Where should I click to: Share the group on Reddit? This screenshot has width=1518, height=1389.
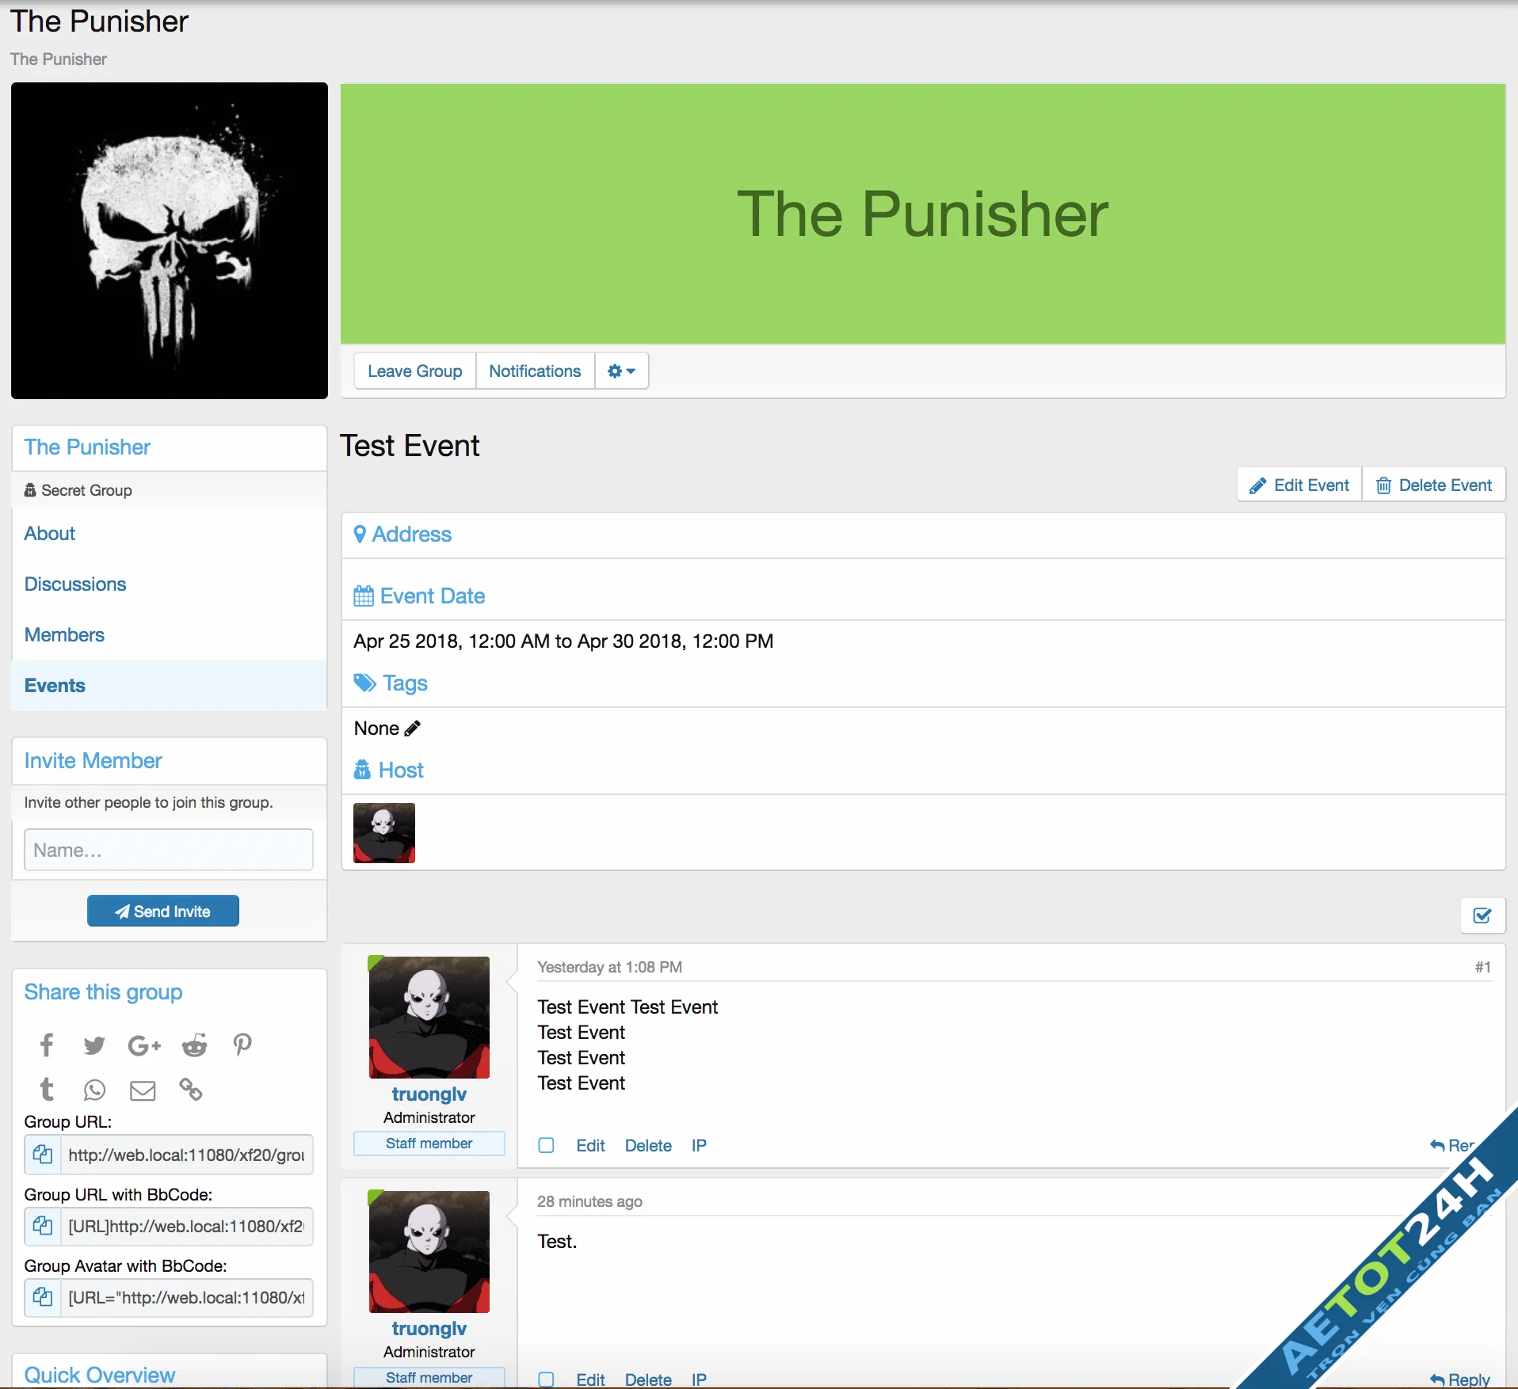click(x=193, y=1045)
